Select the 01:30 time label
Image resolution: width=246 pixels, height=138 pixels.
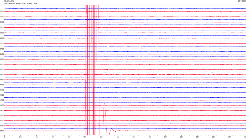2,17
